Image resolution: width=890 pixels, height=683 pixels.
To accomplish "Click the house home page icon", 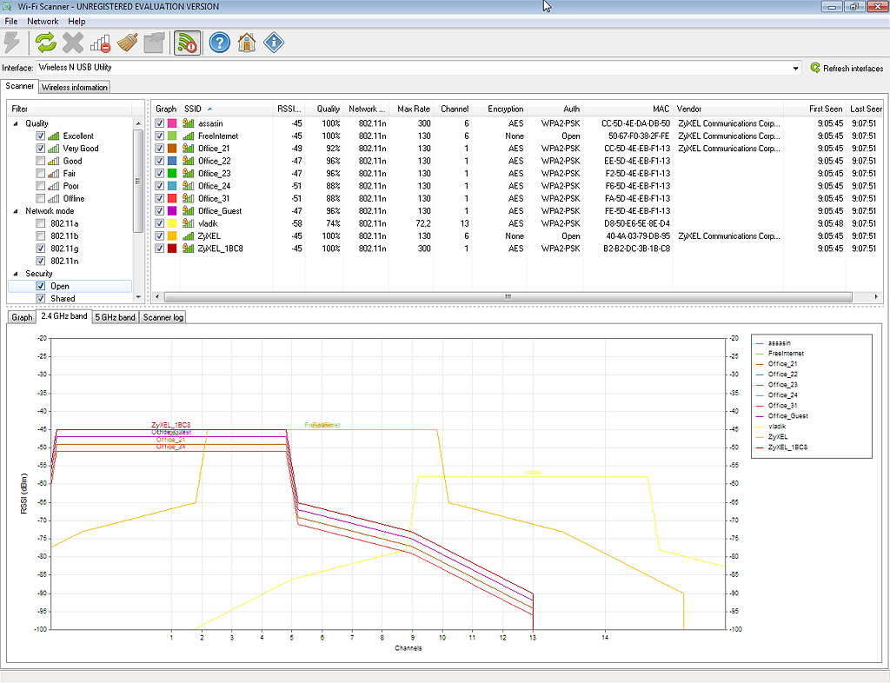I will pos(247,42).
